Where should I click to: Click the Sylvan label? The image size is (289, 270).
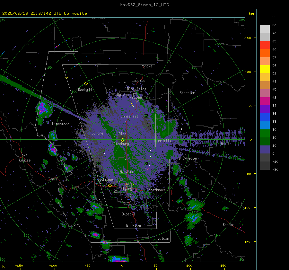[123, 95]
